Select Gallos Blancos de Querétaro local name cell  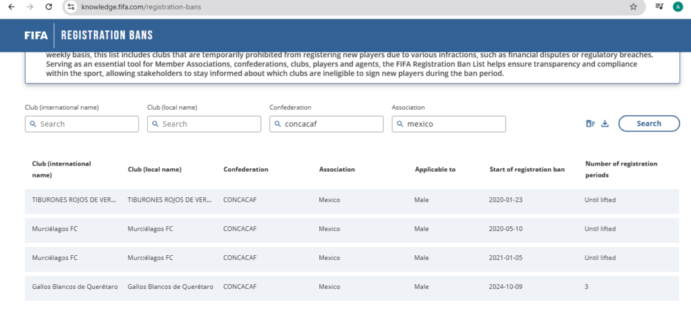coord(171,287)
